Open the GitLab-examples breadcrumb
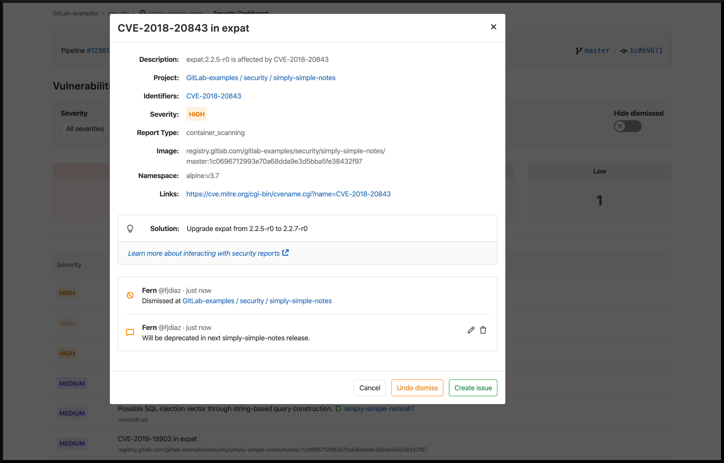The width and height of the screenshot is (724, 463). point(75,13)
